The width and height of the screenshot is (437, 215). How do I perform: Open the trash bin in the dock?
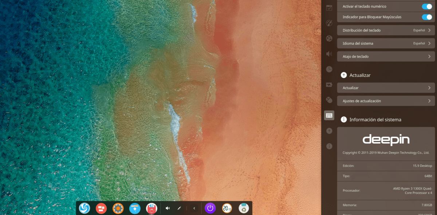pos(244,208)
